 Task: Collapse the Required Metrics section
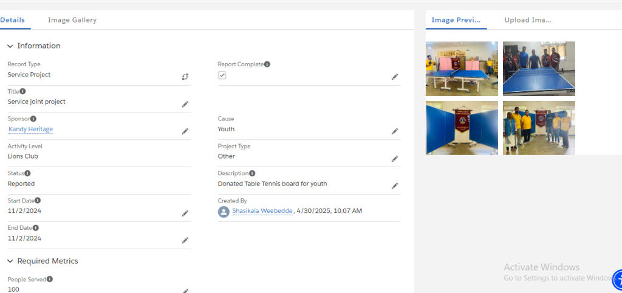[10, 261]
